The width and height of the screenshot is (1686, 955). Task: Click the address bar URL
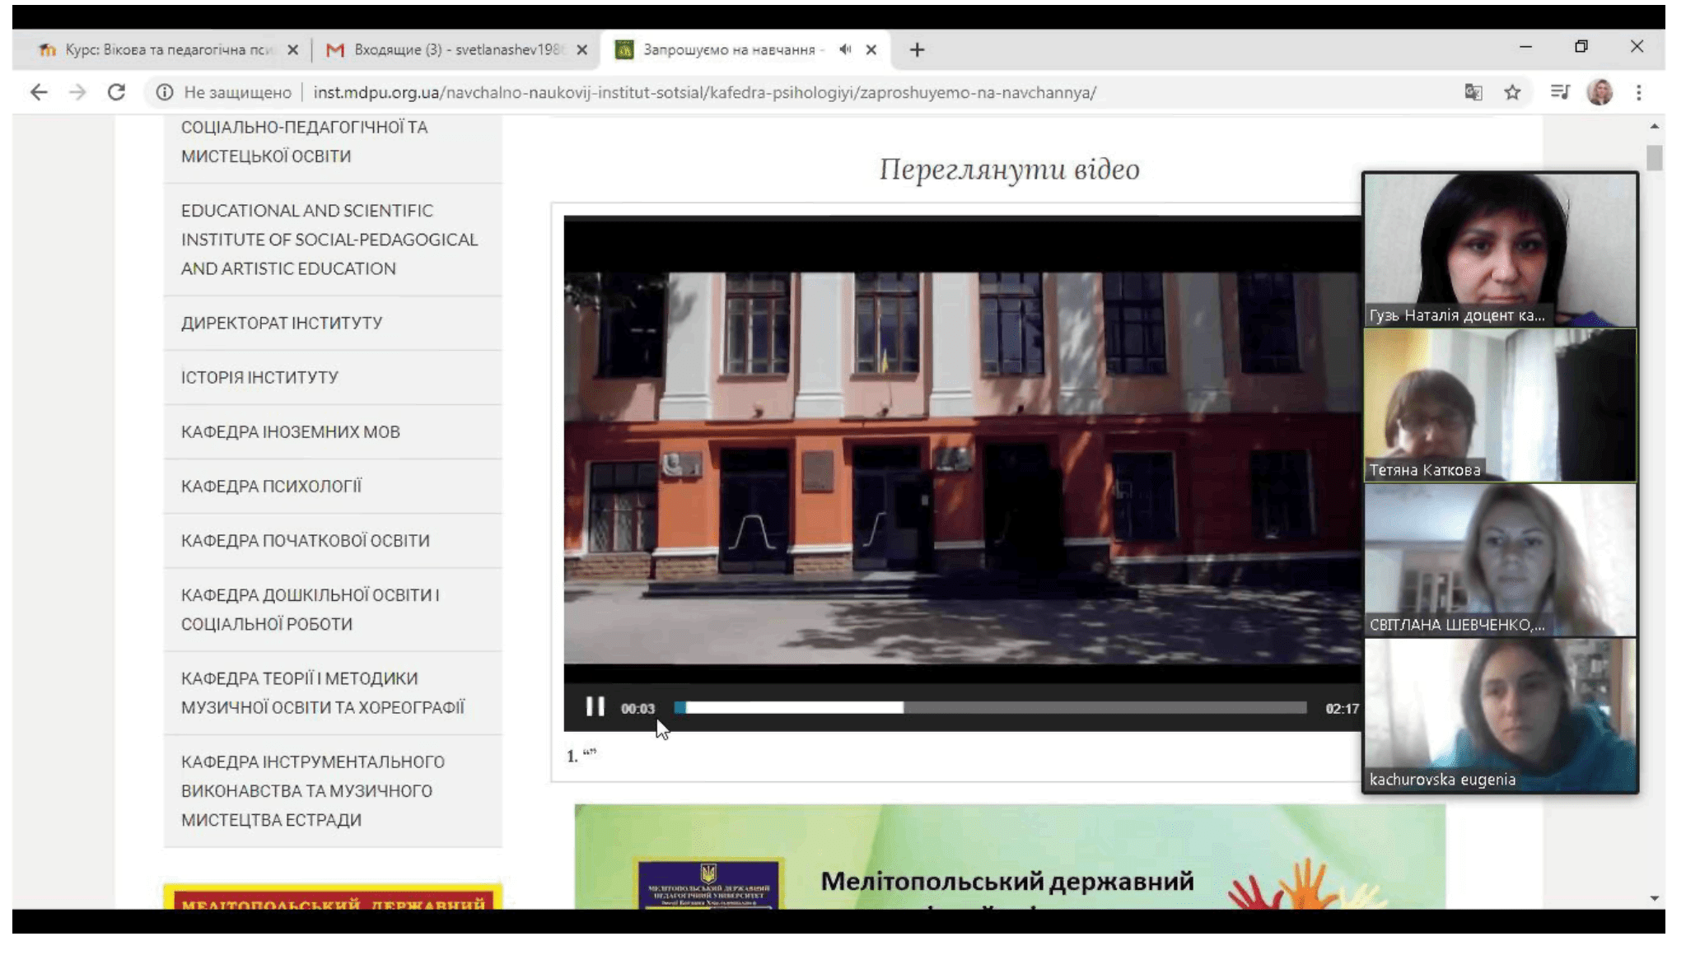704,92
